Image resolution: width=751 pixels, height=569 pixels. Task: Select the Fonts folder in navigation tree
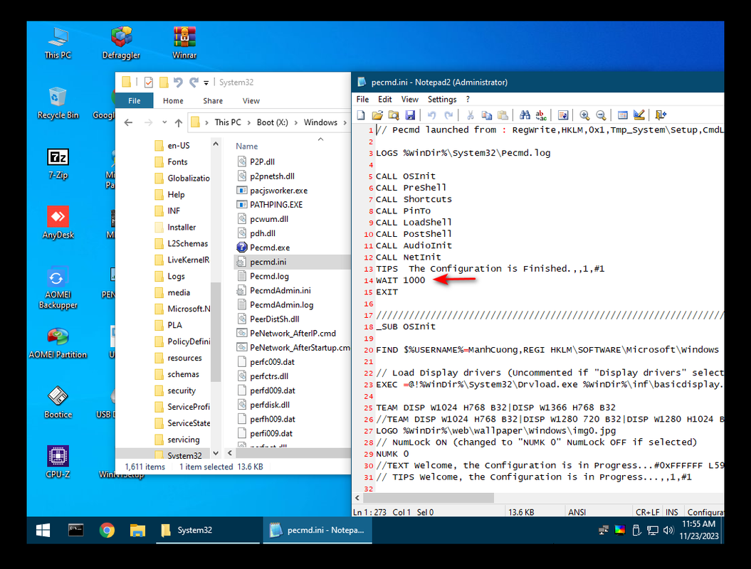177,162
